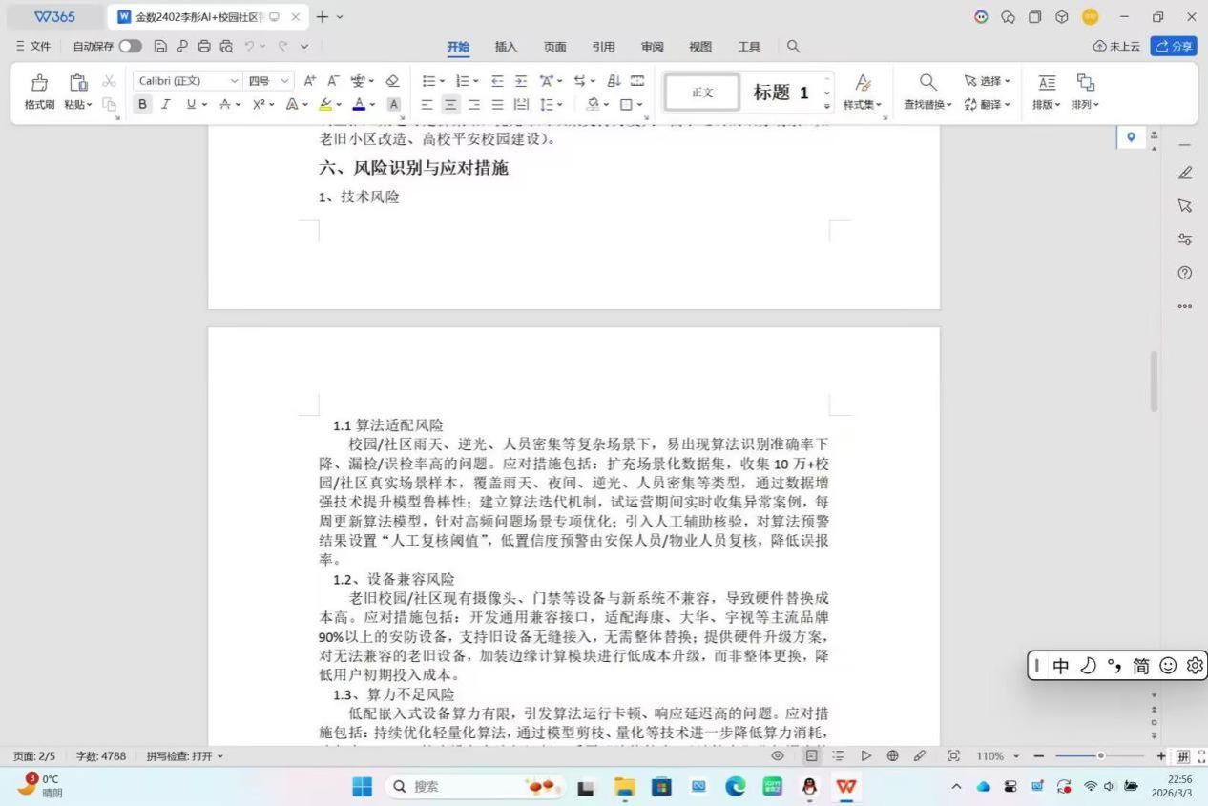
Task: Click the zoom slider in status bar
Action: [x=1099, y=756]
